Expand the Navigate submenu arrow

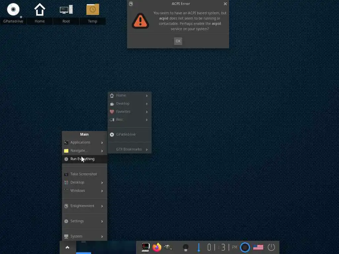coord(102,151)
